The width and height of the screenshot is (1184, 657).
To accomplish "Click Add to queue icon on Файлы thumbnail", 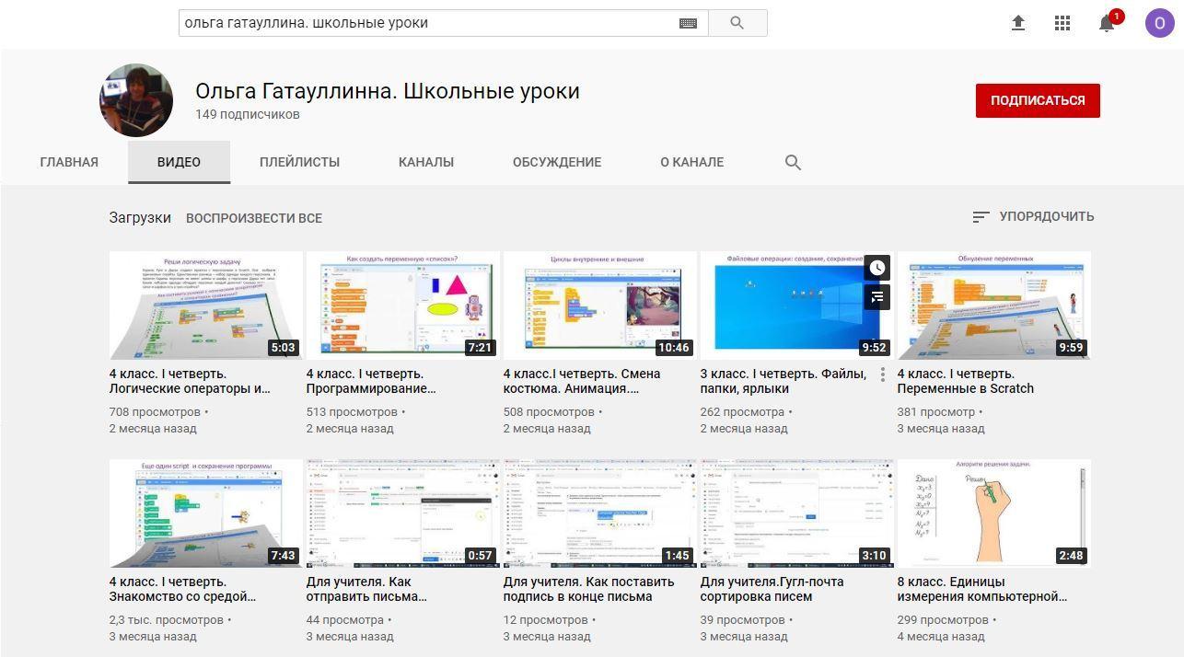I will click(x=877, y=297).
